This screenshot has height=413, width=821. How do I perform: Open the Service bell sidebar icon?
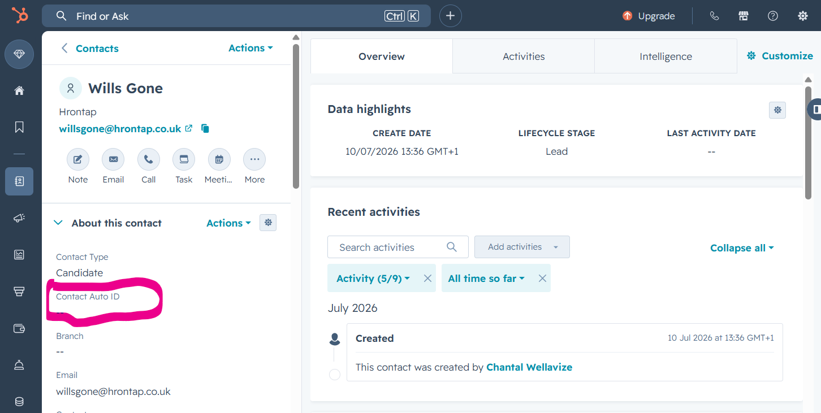pyautogui.click(x=19, y=365)
